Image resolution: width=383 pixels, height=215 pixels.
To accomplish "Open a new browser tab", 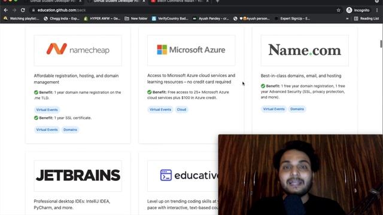I will (217, 1).
